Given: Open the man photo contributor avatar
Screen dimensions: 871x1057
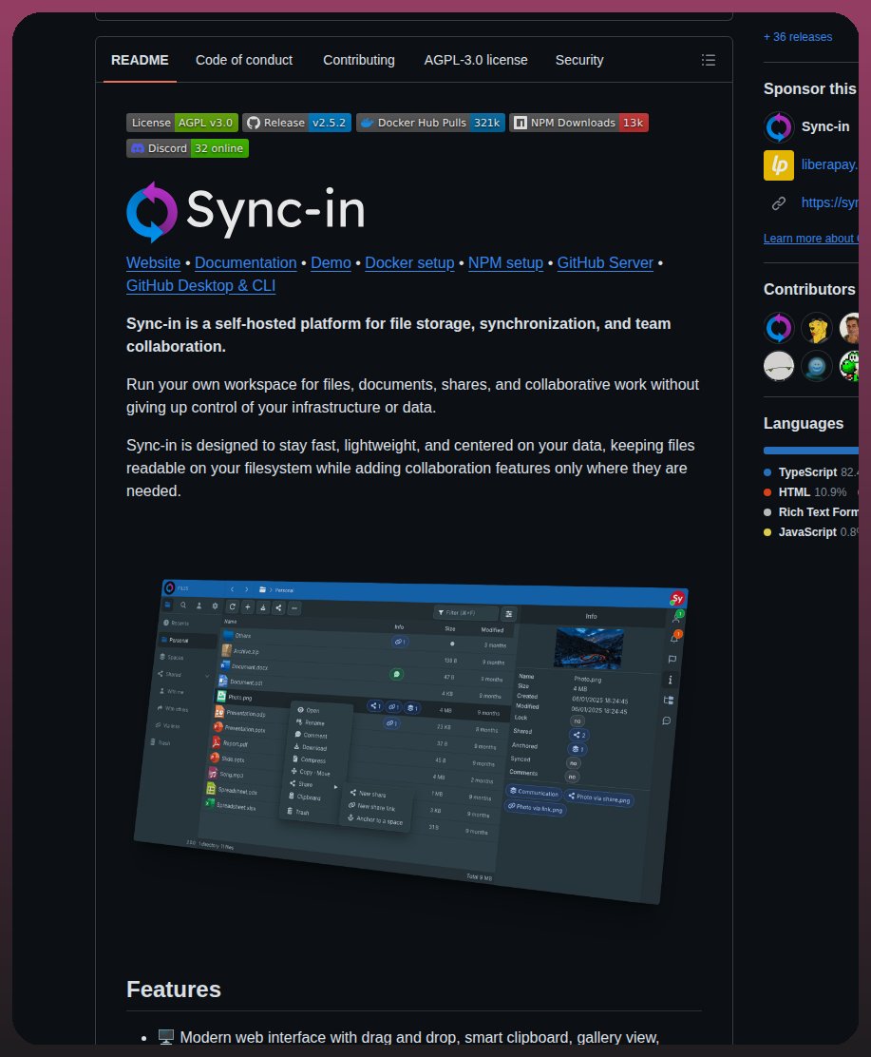Looking at the screenshot, I should [849, 328].
